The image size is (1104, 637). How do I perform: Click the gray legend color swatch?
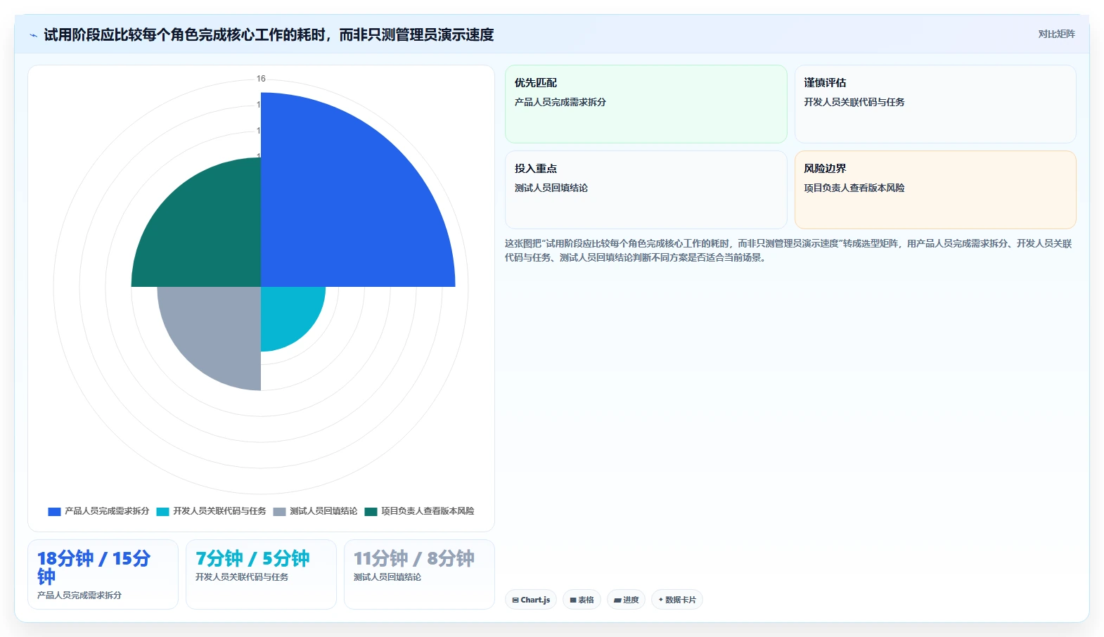click(x=279, y=511)
